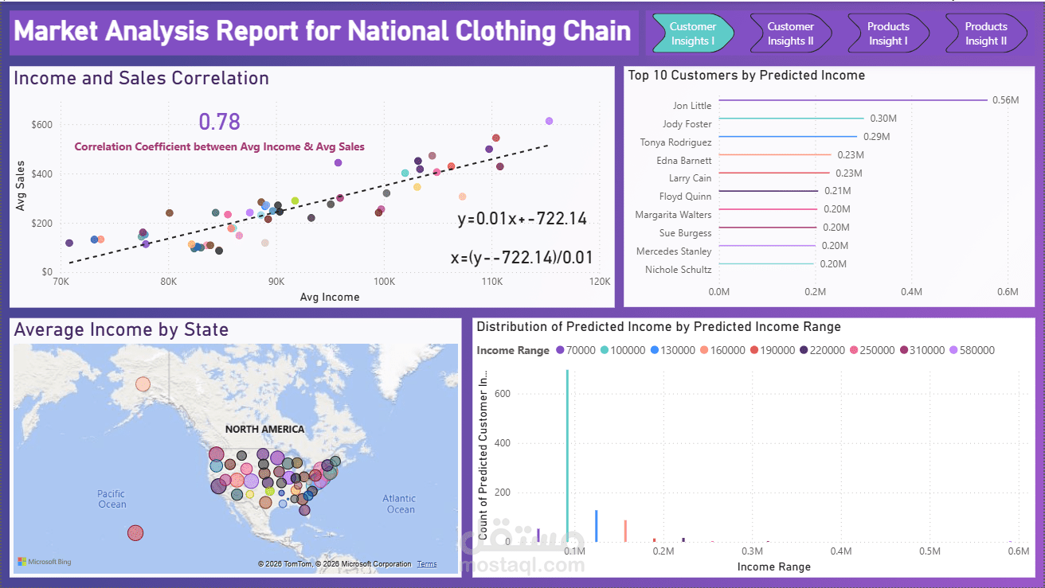Select Tonya Rodriguez's 0.29M bar
Image resolution: width=1045 pixels, height=588 pixels.
pyautogui.click(x=788, y=137)
